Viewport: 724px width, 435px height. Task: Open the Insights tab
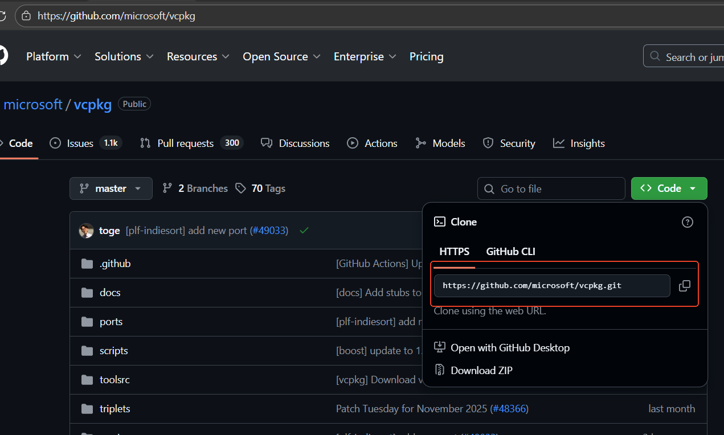point(579,143)
